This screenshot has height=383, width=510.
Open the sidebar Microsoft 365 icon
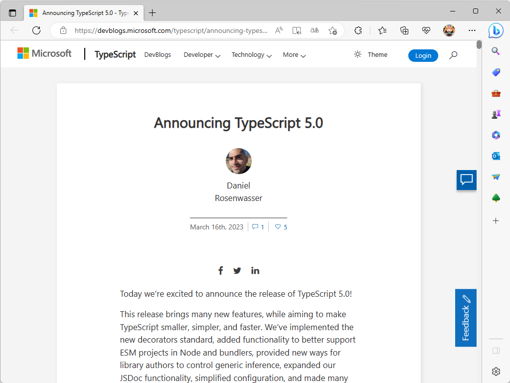tap(496, 135)
